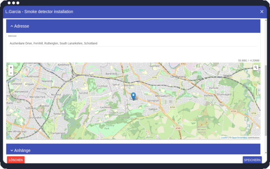Click the Giffnock label on the map

31,108
